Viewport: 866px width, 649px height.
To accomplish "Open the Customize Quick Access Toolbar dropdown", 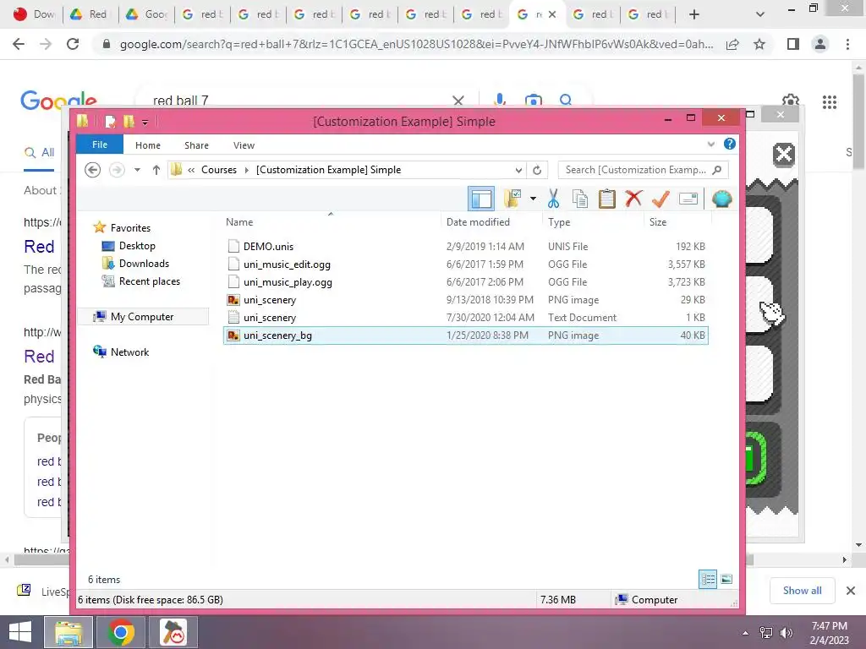I will (145, 122).
